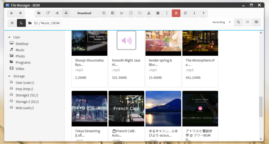Switch to list view
The height and width of the screenshot is (144, 269).
point(256,22)
